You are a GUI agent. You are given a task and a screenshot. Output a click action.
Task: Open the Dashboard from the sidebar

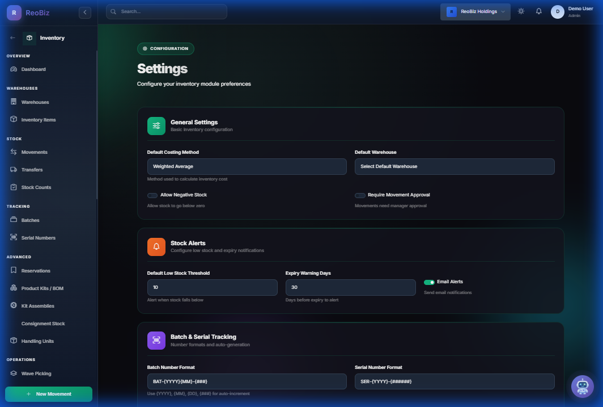pos(34,69)
